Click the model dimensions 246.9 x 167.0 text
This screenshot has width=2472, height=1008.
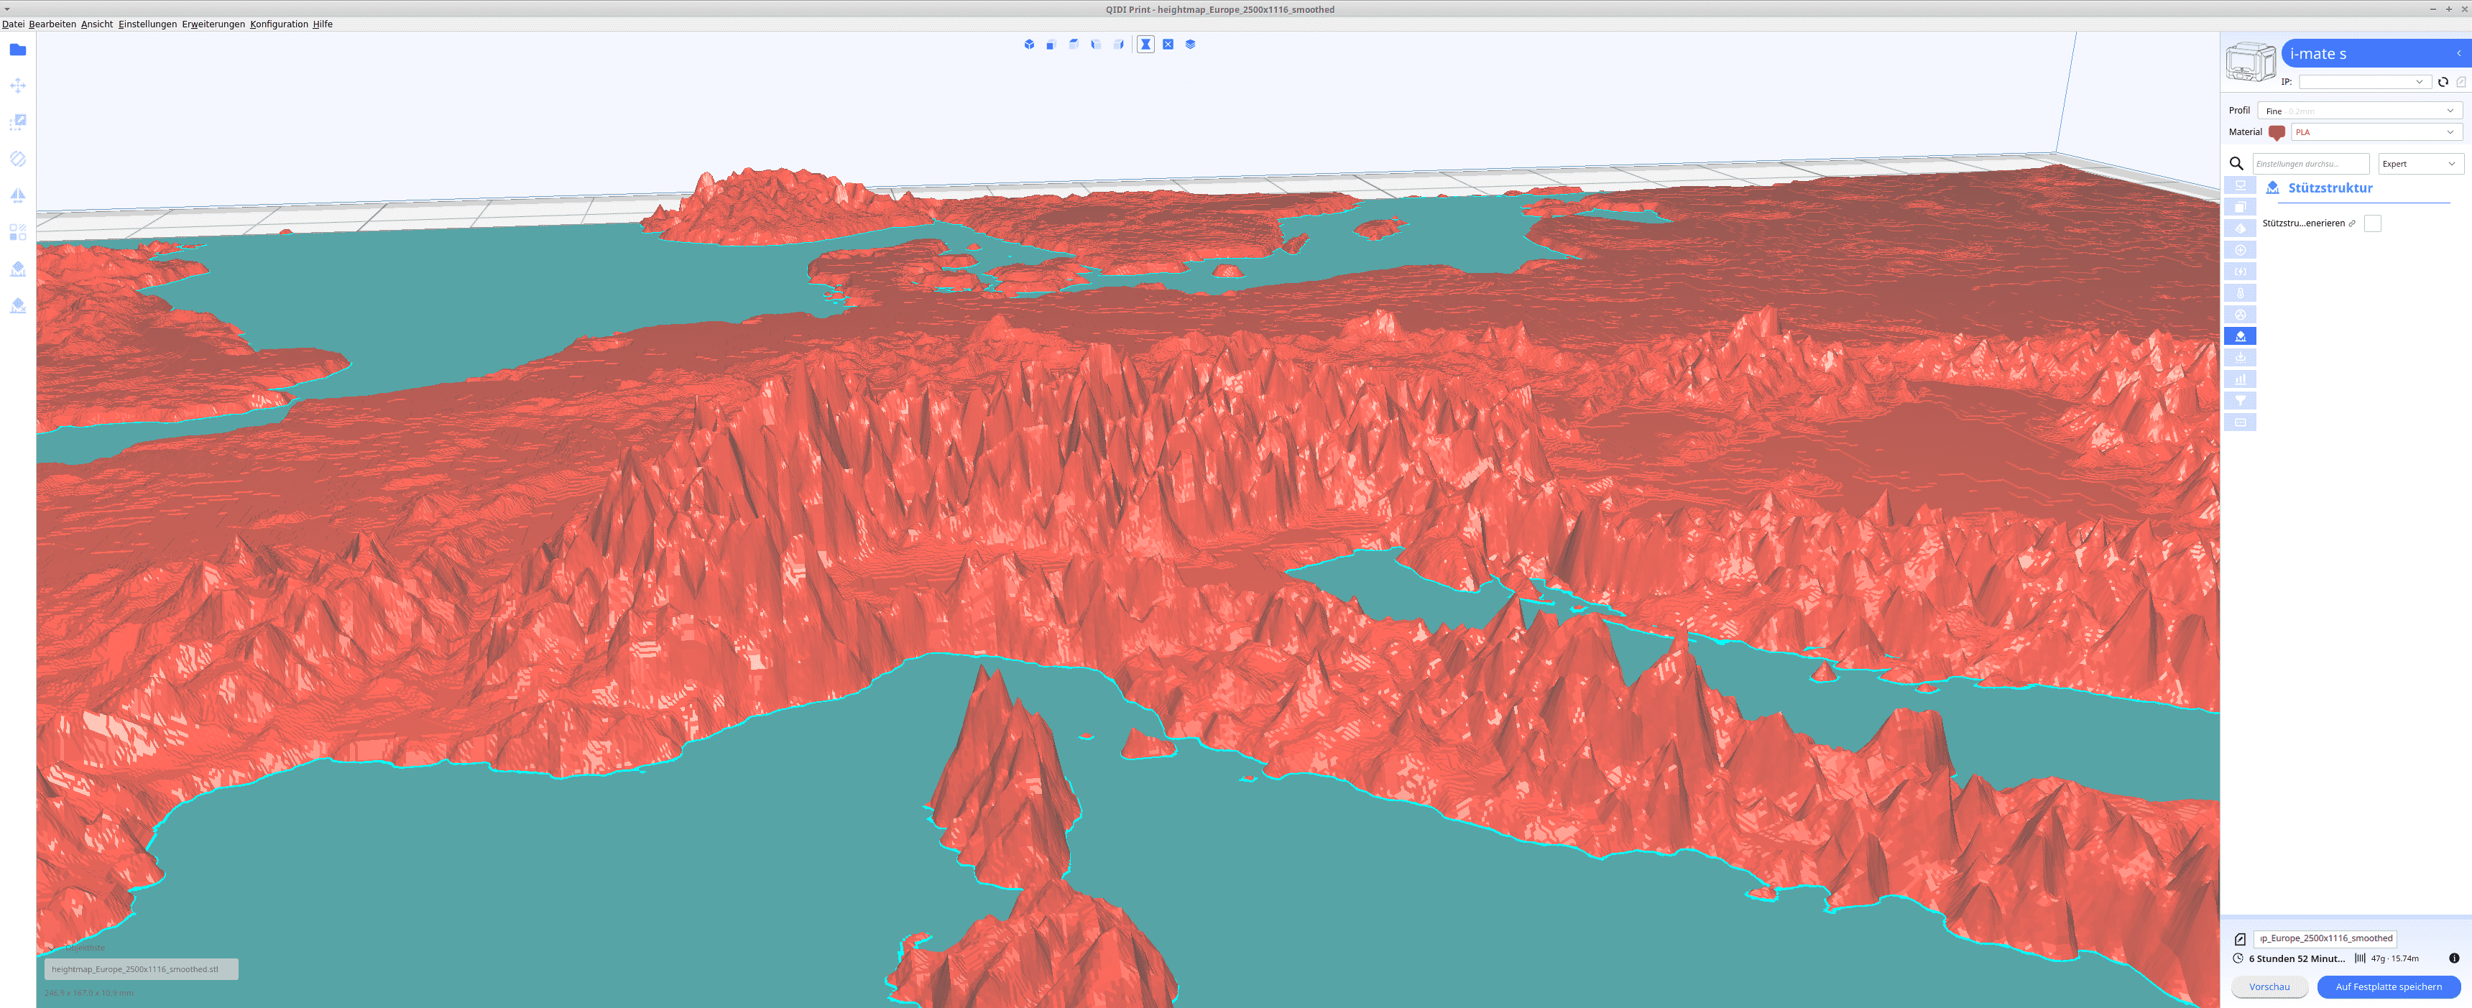pyautogui.click(x=89, y=993)
